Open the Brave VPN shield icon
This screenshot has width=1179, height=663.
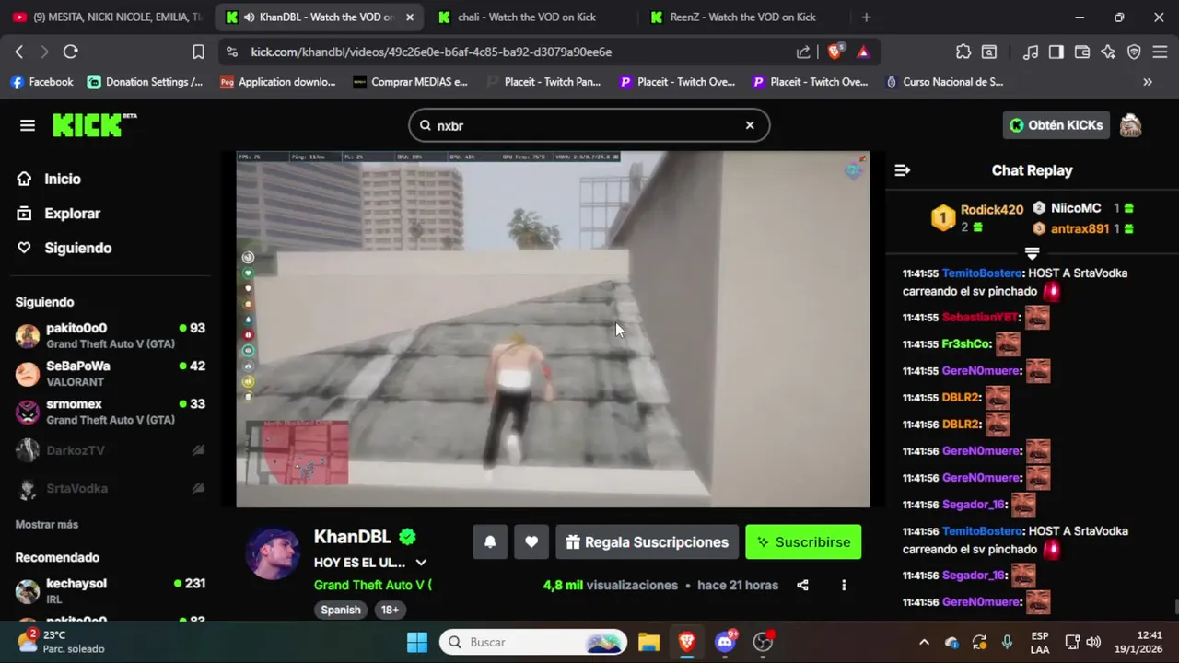[1134, 52]
